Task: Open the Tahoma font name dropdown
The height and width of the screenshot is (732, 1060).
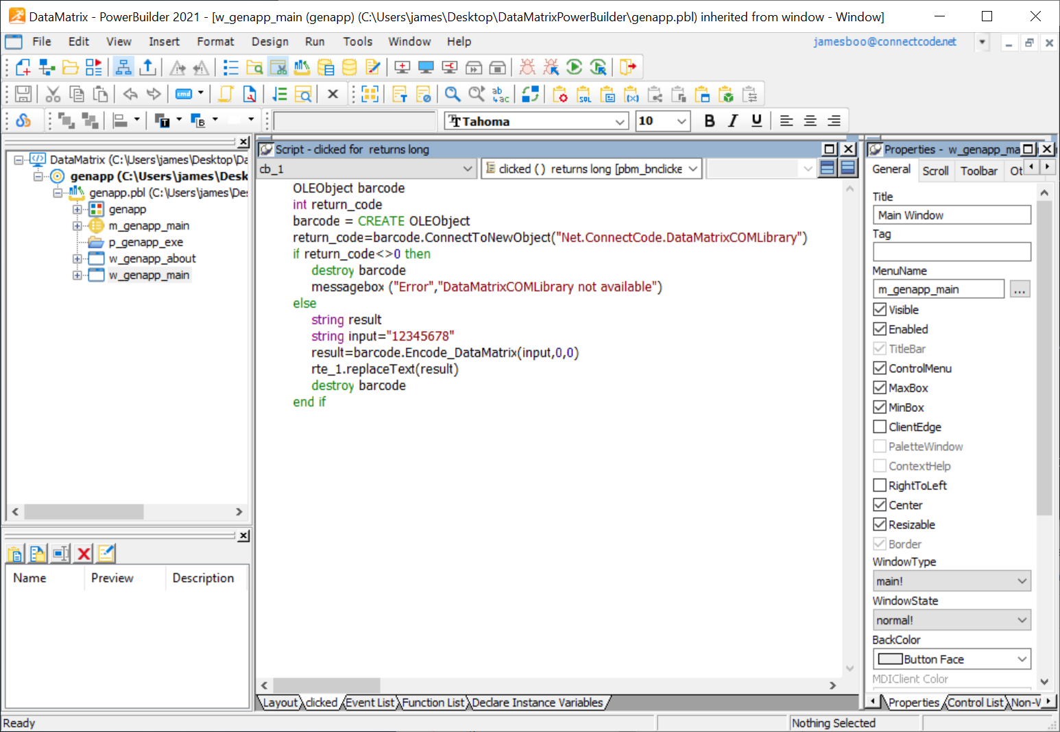Action: (620, 121)
